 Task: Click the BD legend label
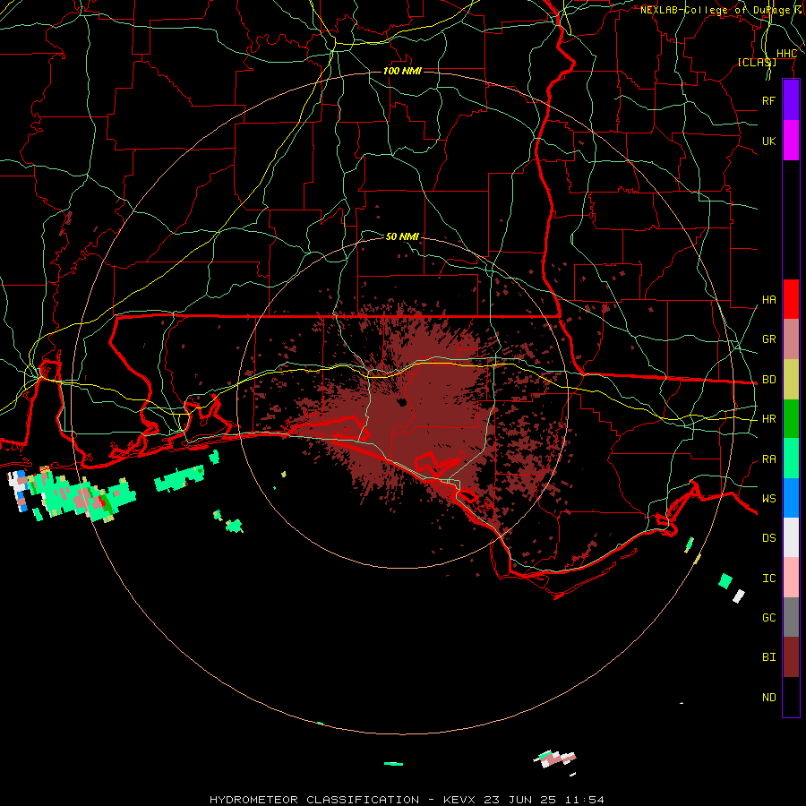coord(768,380)
